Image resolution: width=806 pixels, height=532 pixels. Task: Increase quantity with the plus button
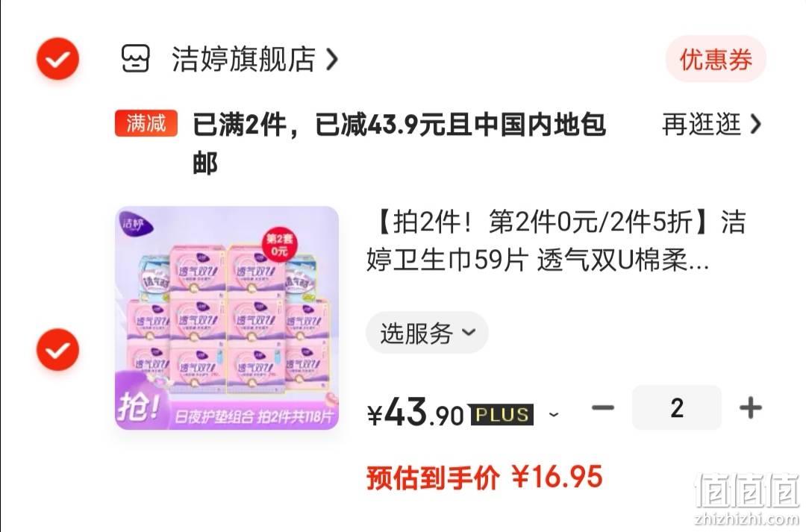click(x=751, y=408)
